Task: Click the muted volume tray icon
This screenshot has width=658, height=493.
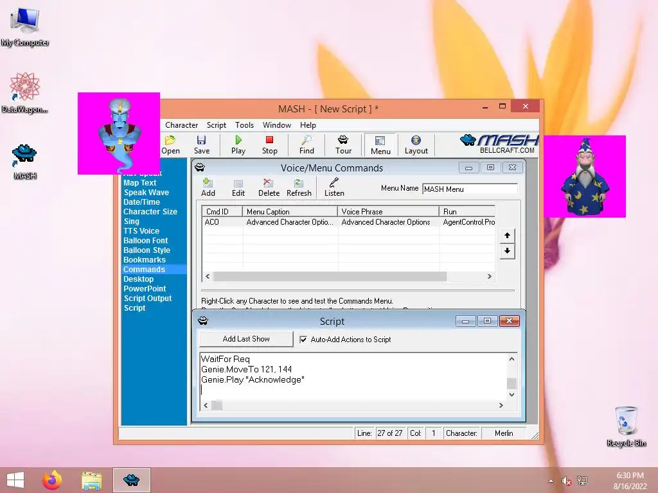Action: tap(567, 481)
